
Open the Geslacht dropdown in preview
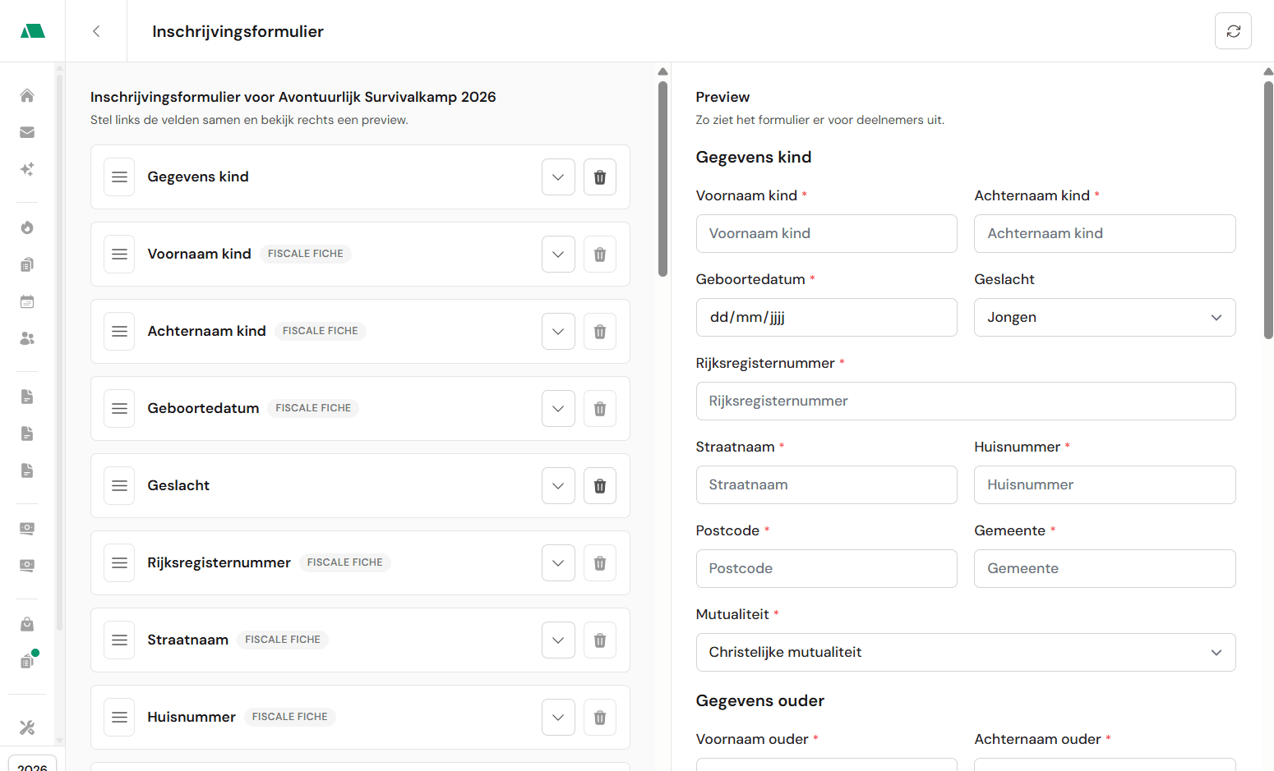click(1105, 318)
